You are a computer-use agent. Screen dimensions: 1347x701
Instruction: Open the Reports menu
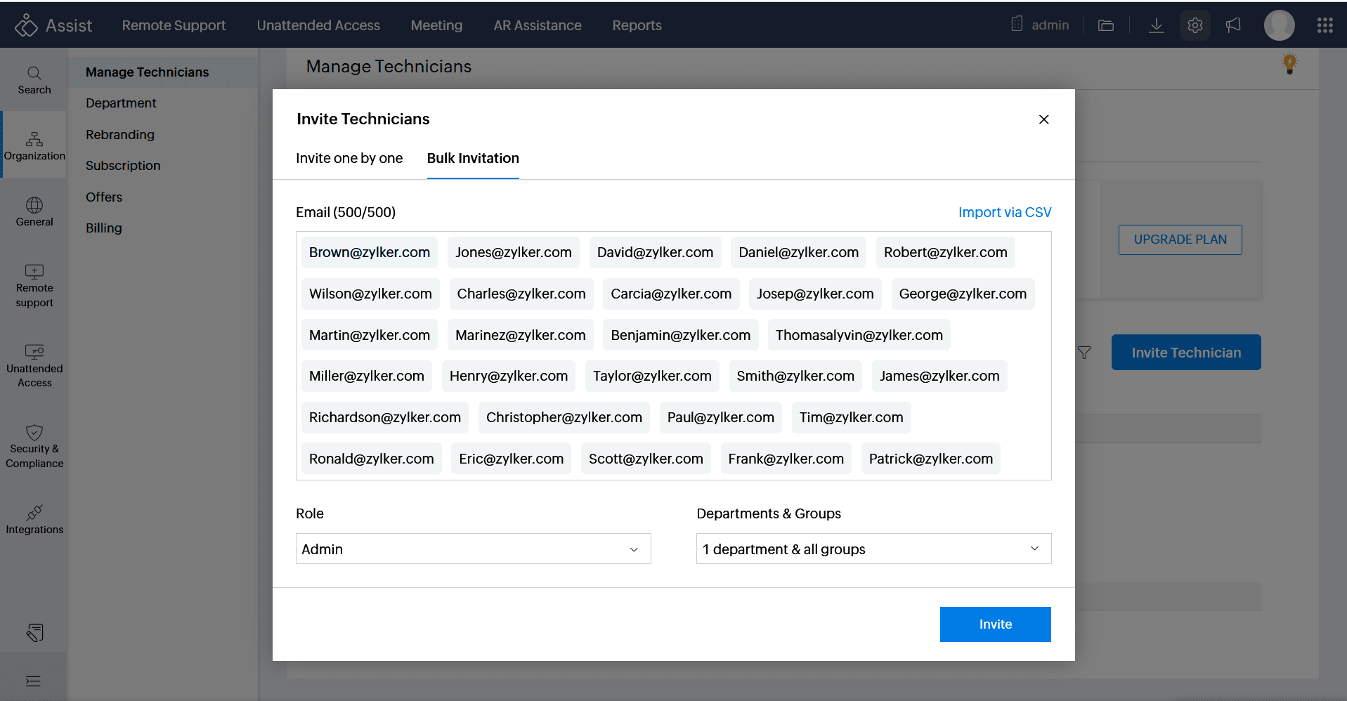point(637,25)
